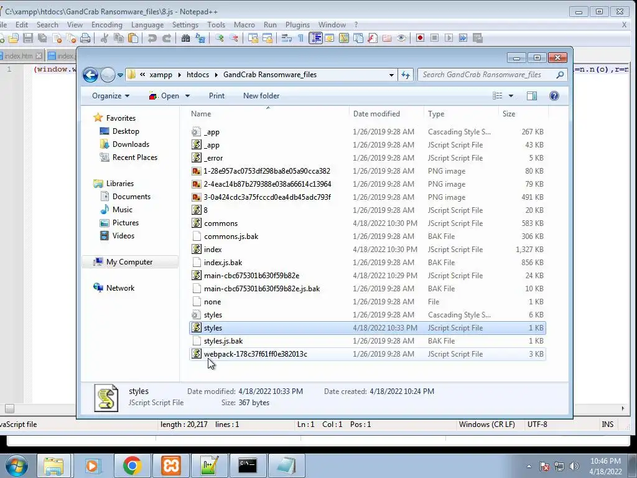Viewport: 637px width, 478px height.
Task: Expand the Open button dropdown arrow
Action: click(x=188, y=96)
